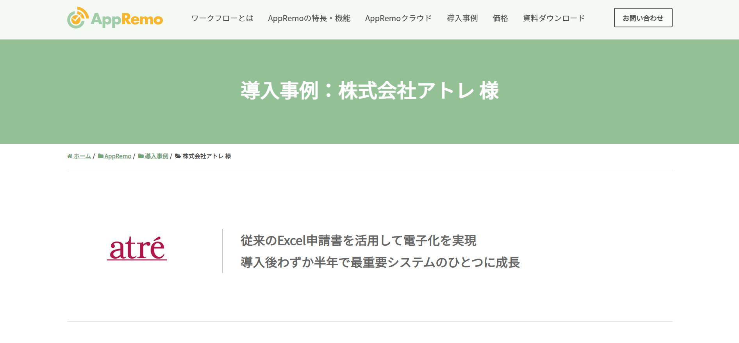Click the folder icon beside AppRemo breadcrumb
The height and width of the screenshot is (343, 739).
click(101, 156)
